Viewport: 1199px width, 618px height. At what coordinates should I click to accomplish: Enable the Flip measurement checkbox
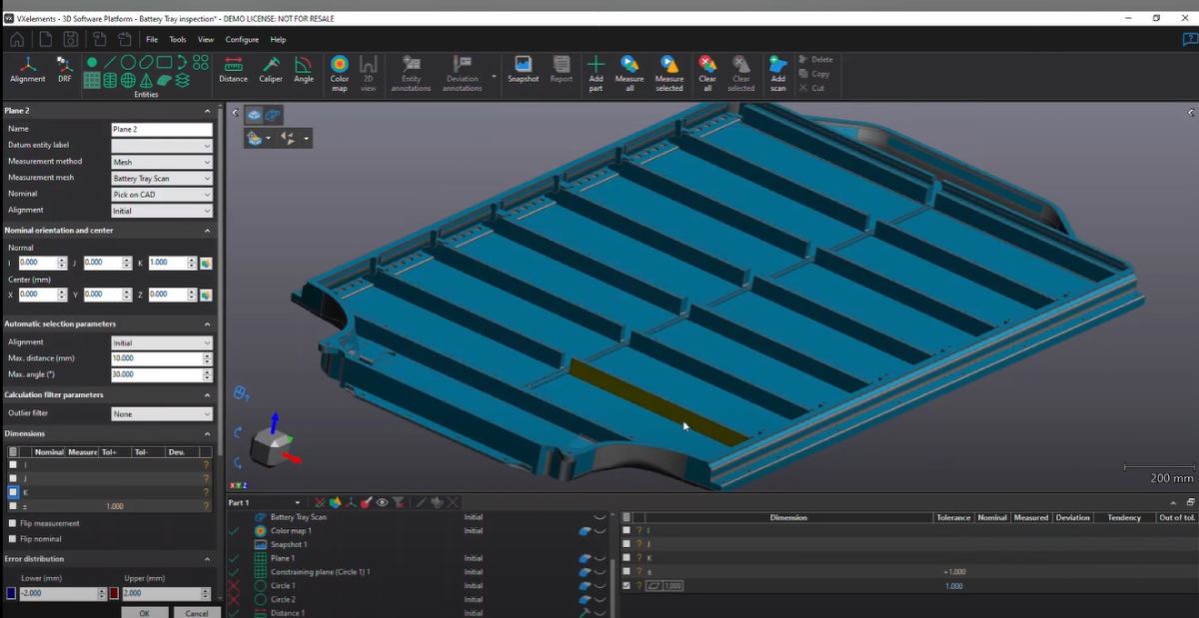(13, 523)
